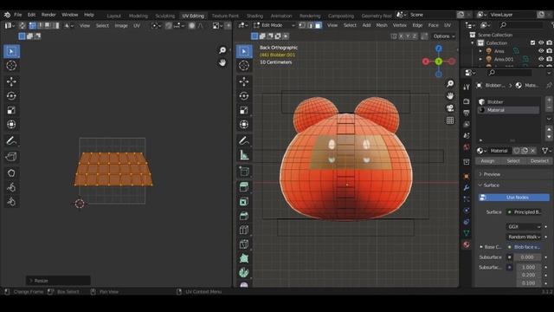Click the material Assign button
The height and width of the screenshot is (312, 554).
[487, 161]
